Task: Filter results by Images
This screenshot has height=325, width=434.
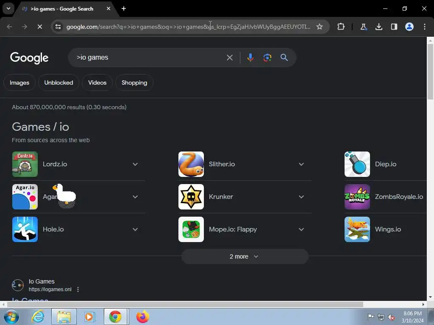Action: pyautogui.click(x=19, y=83)
